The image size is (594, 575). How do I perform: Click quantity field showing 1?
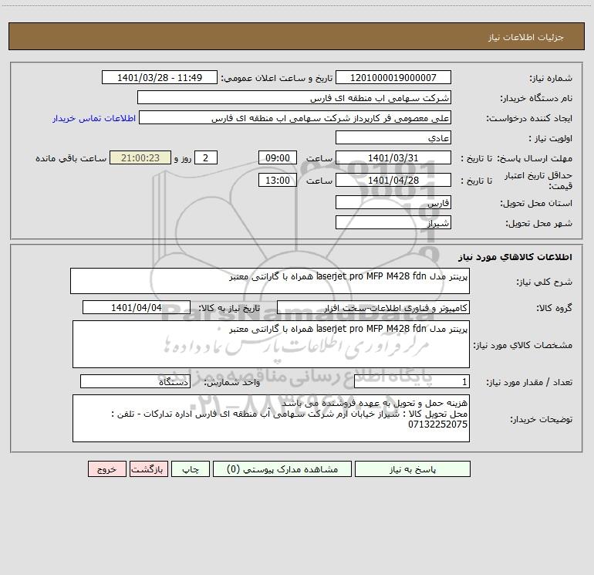[x=412, y=382]
